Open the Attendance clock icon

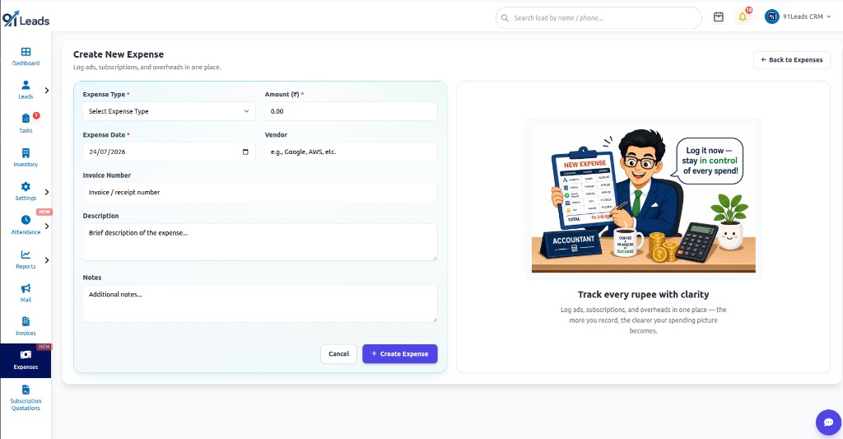point(26,220)
